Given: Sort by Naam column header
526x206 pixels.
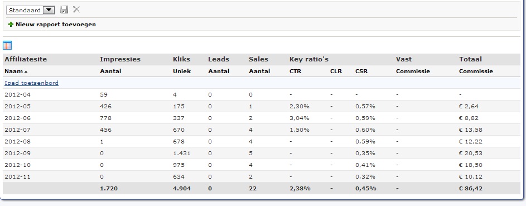Looking at the screenshot, I should click(x=16, y=71).
